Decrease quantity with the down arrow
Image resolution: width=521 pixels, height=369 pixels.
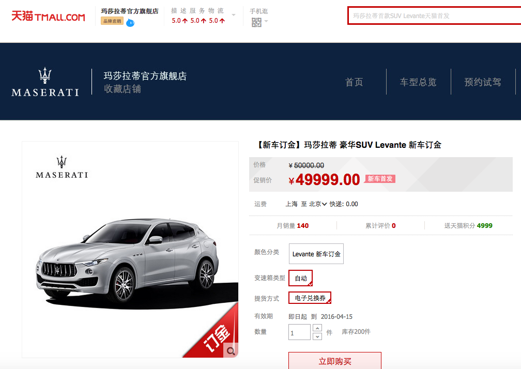(x=317, y=336)
